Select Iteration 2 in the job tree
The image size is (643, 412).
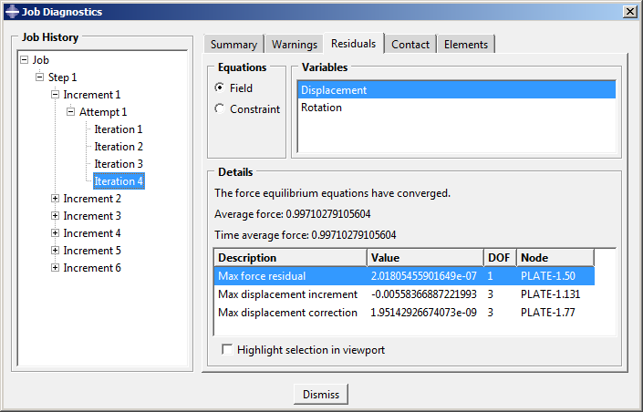pyautogui.click(x=119, y=147)
